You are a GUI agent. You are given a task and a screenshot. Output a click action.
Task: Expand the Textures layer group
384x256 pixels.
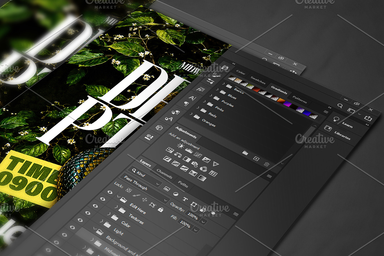116,207
